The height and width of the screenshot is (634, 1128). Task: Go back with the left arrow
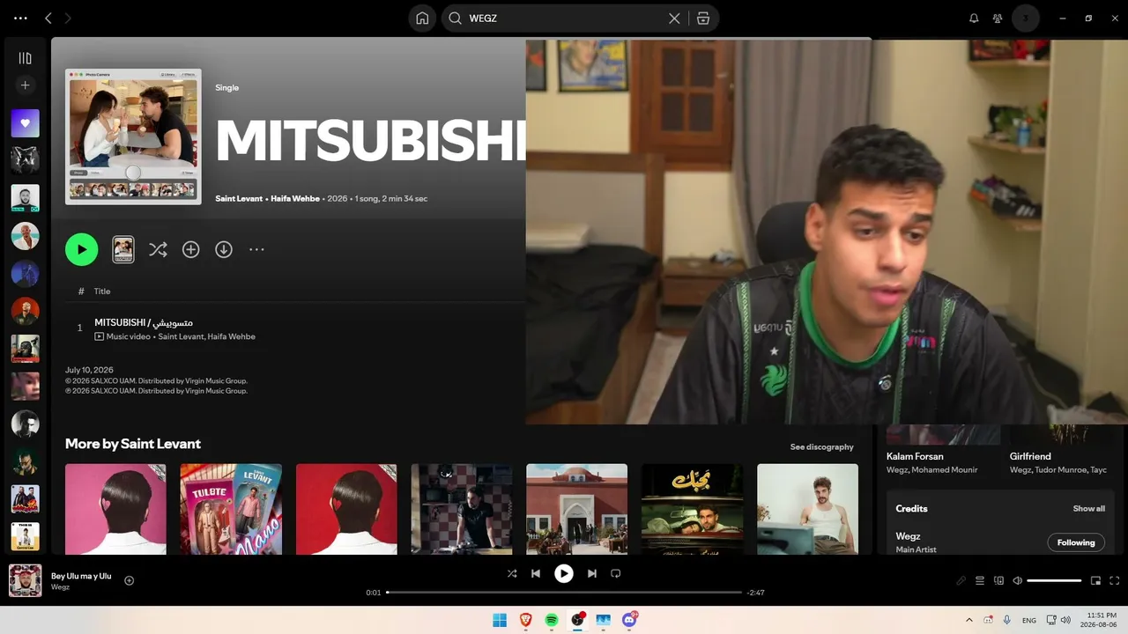click(48, 18)
